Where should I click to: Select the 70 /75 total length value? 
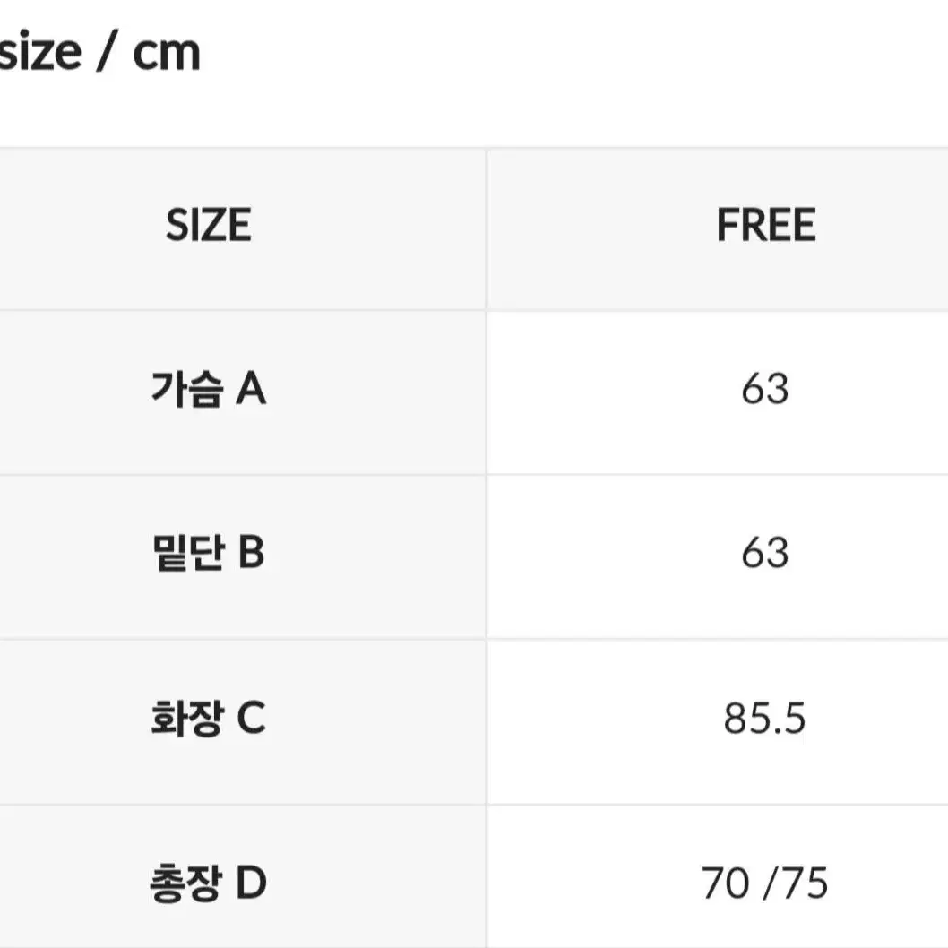pyautogui.click(x=765, y=883)
